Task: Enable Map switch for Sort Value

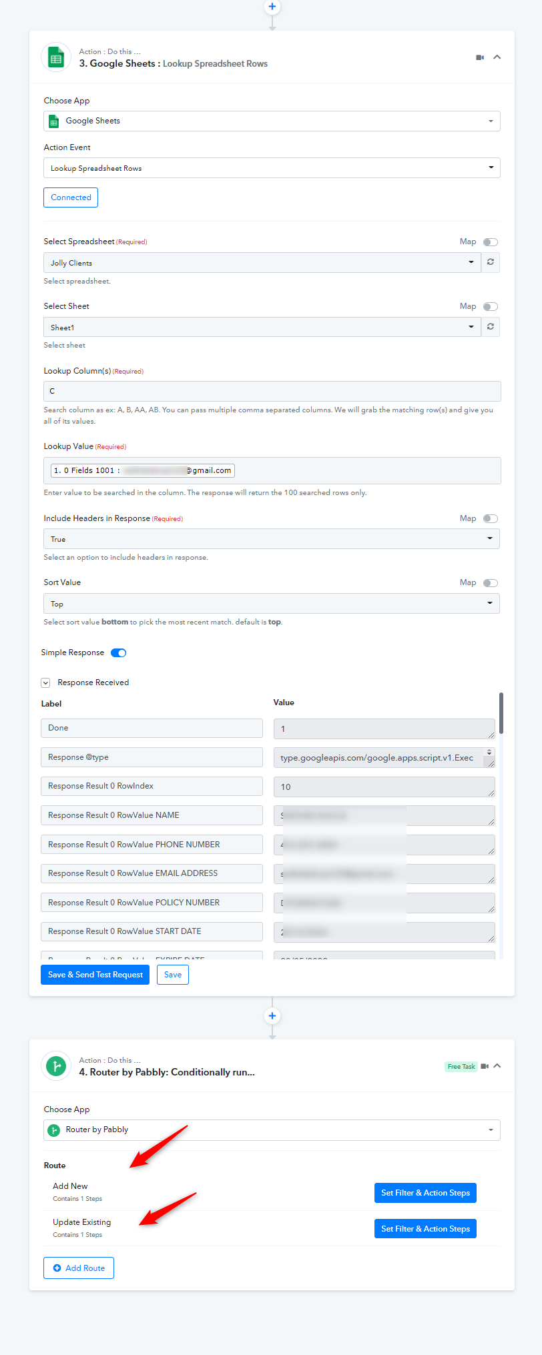Action: tap(491, 583)
